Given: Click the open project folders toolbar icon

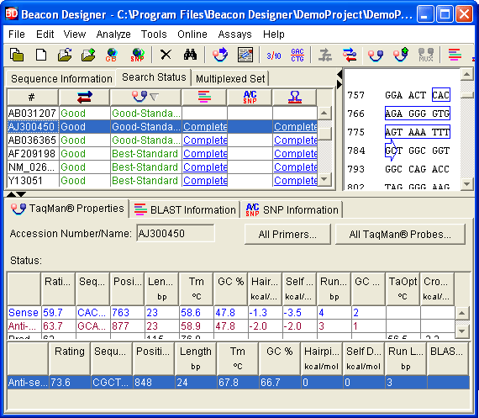Looking at the screenshot, I should [17, 55].
